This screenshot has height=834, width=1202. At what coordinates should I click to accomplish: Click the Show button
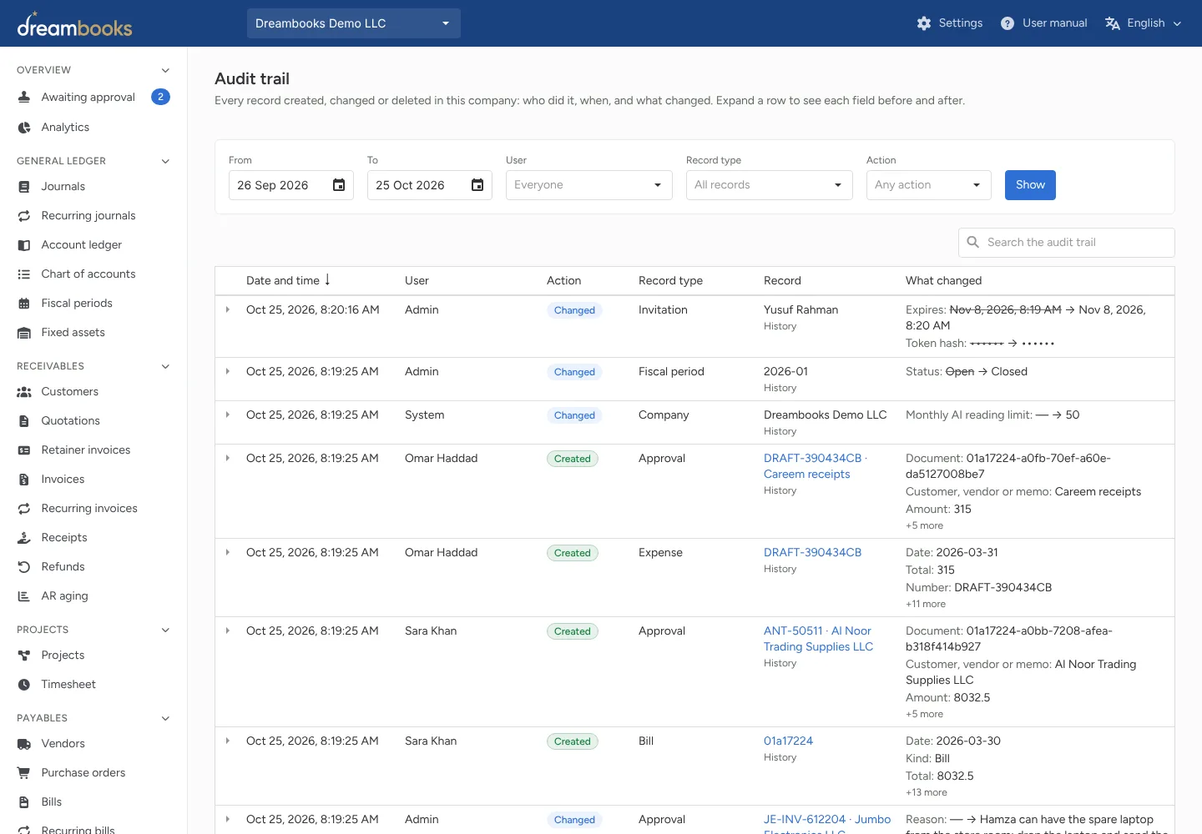point(1030,185)
